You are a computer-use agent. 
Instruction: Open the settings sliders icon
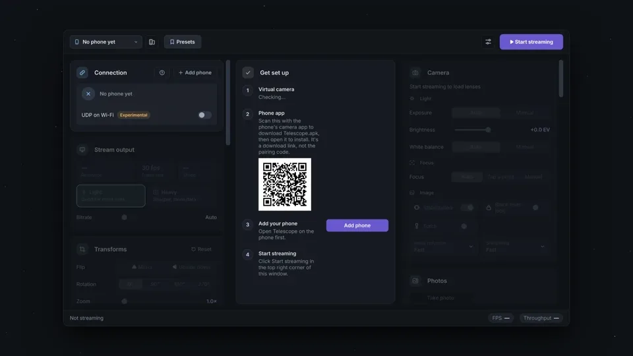pyautogui.click(x=488, y=42)
